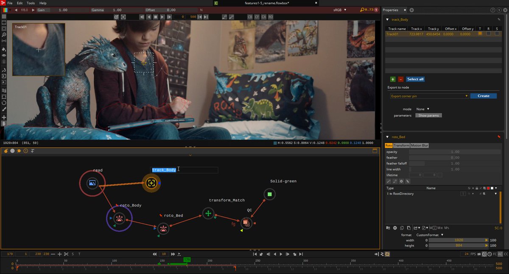Click the Show params button
The height and width of the screenshot is (274, 509).
[429, 115]
